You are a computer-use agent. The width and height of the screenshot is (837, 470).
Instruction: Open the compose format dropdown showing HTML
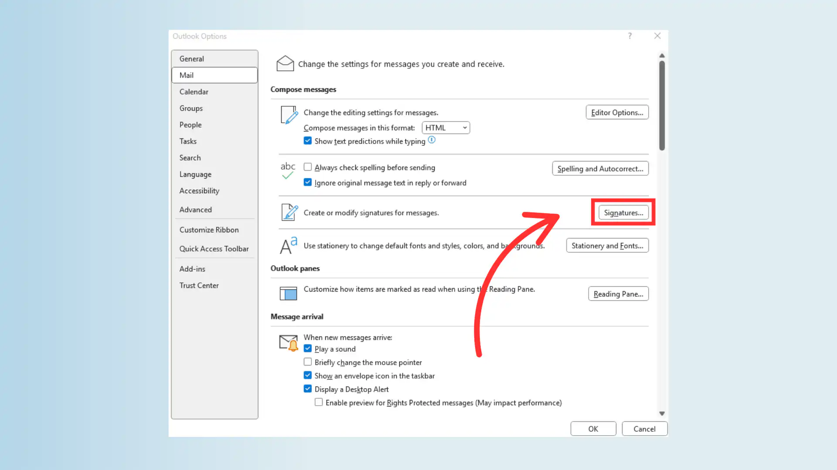click(x=446, y=128)
